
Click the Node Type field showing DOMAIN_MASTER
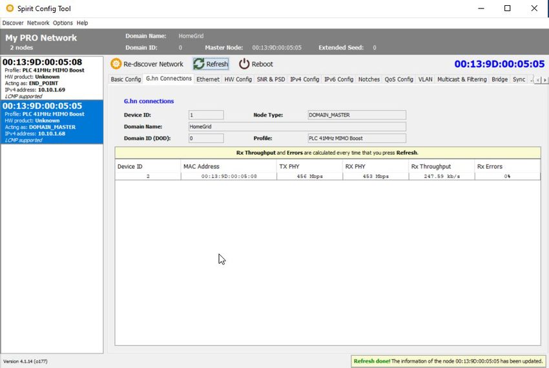click(x=357, y=115)
